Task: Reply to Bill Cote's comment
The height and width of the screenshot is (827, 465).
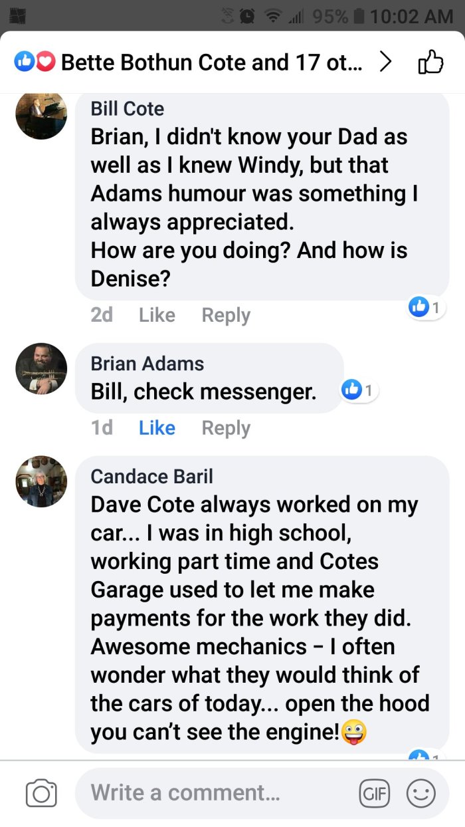Action: tap(226, 314)
